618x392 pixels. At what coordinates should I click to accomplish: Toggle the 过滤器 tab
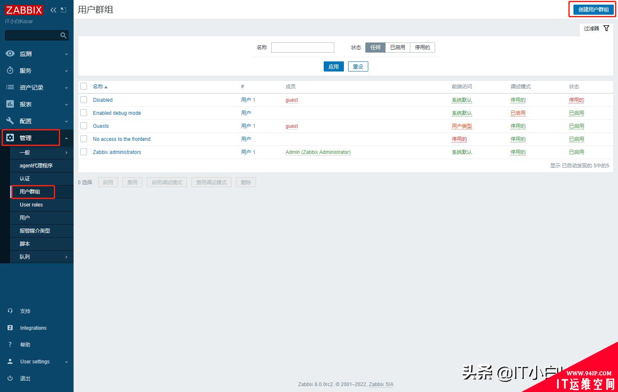[x=596, y=28]
